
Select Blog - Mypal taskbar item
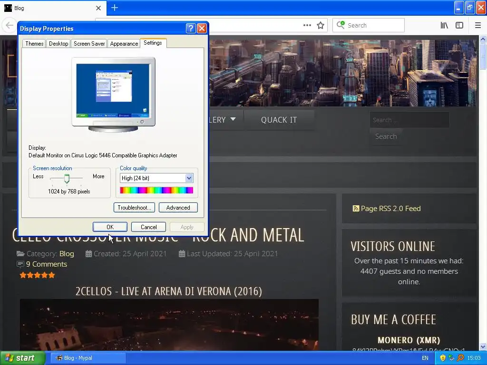pyautogui.click(x=88, y=358)
